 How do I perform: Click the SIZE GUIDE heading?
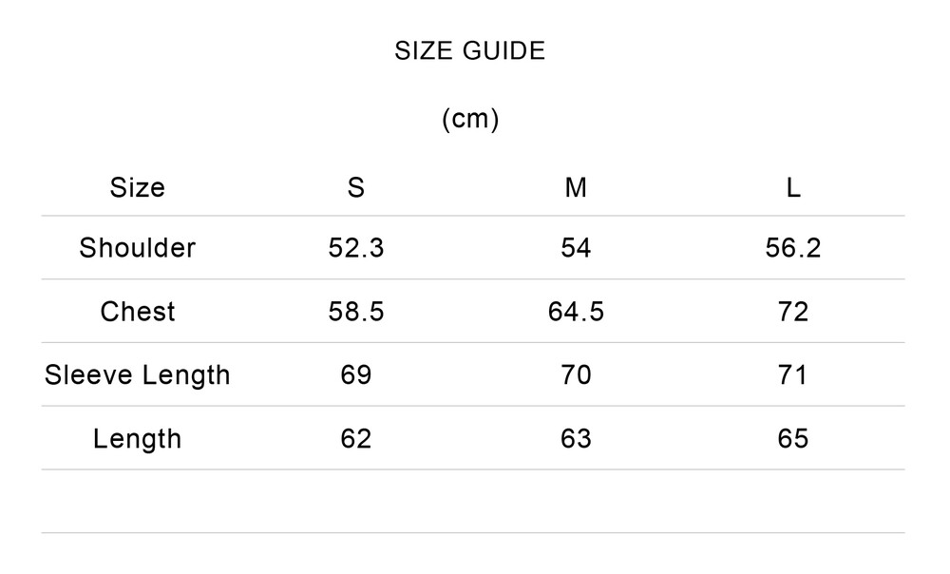pos(470,51)
